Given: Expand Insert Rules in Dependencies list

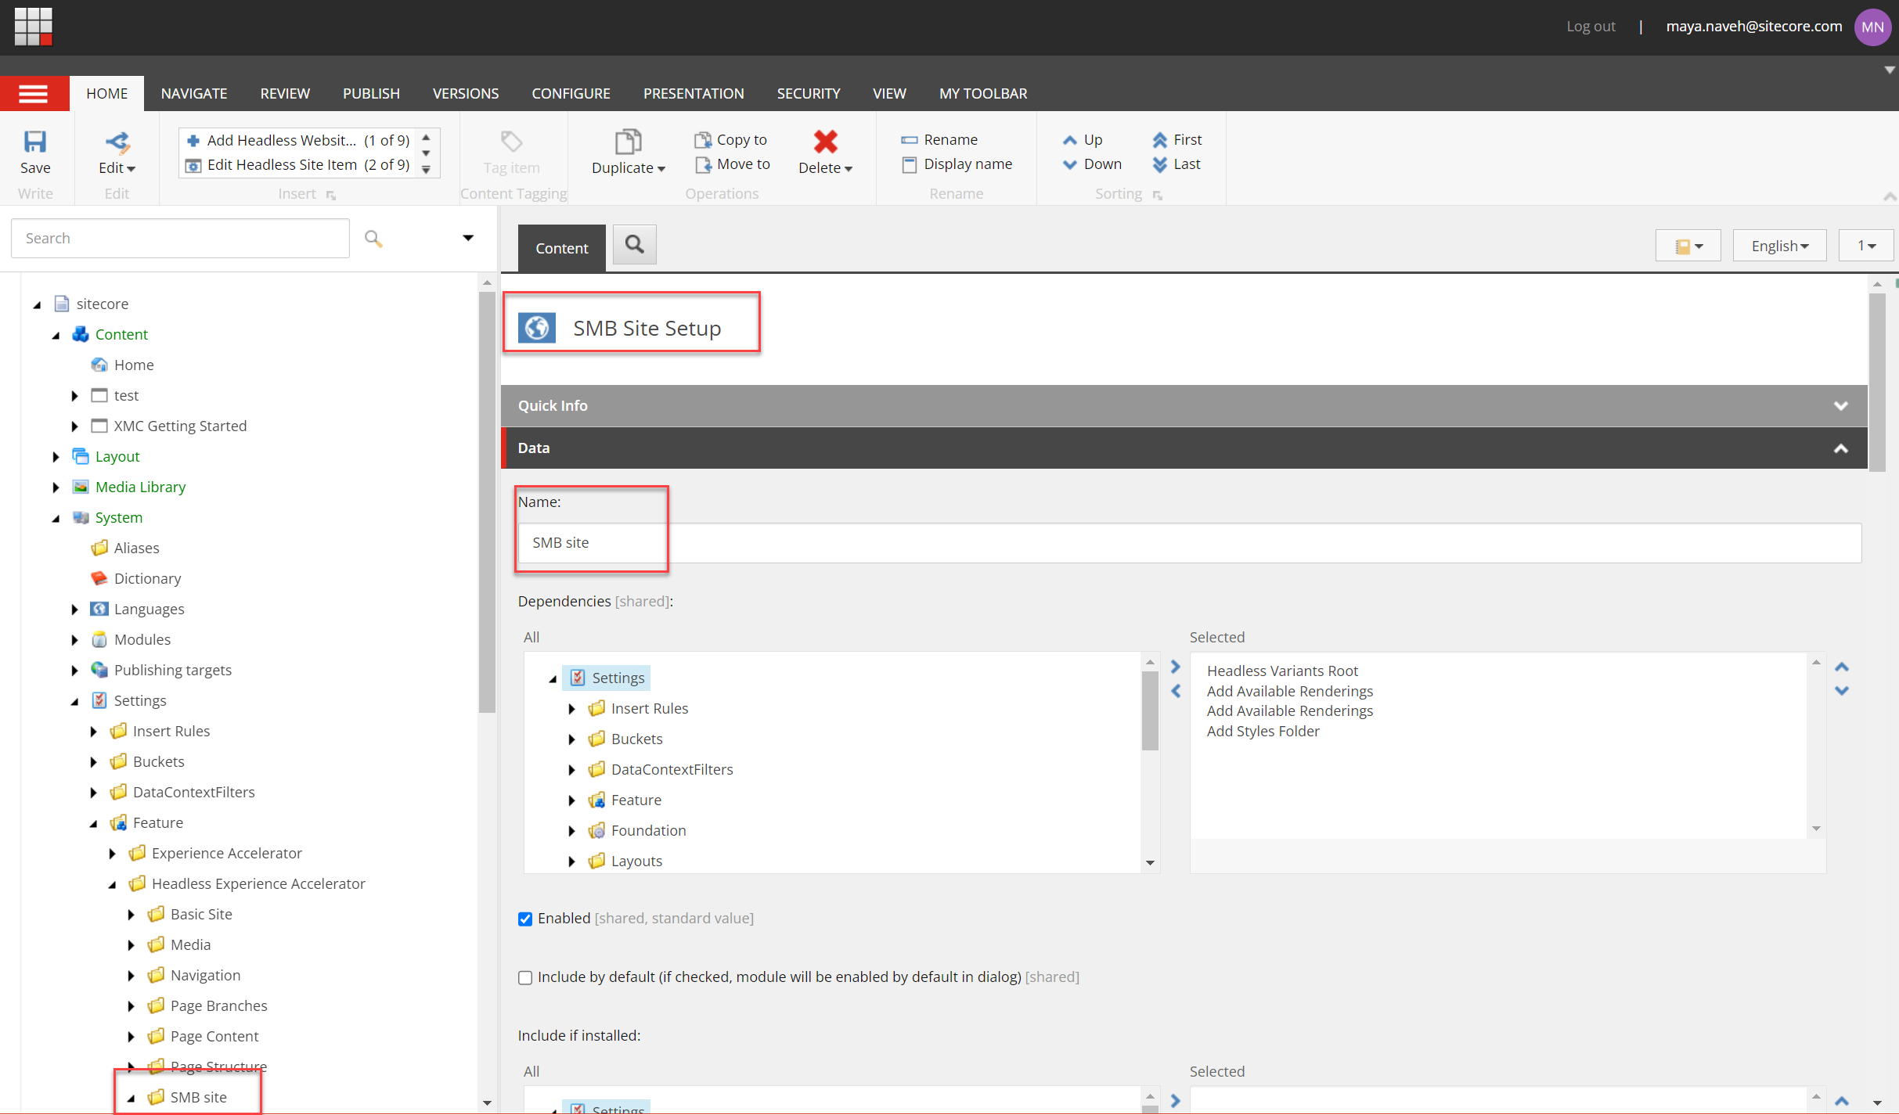Looking at the screenshot, I should (x=571, y=709).
